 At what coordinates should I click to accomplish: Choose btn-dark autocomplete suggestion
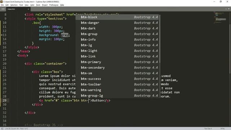coord(117,28)
